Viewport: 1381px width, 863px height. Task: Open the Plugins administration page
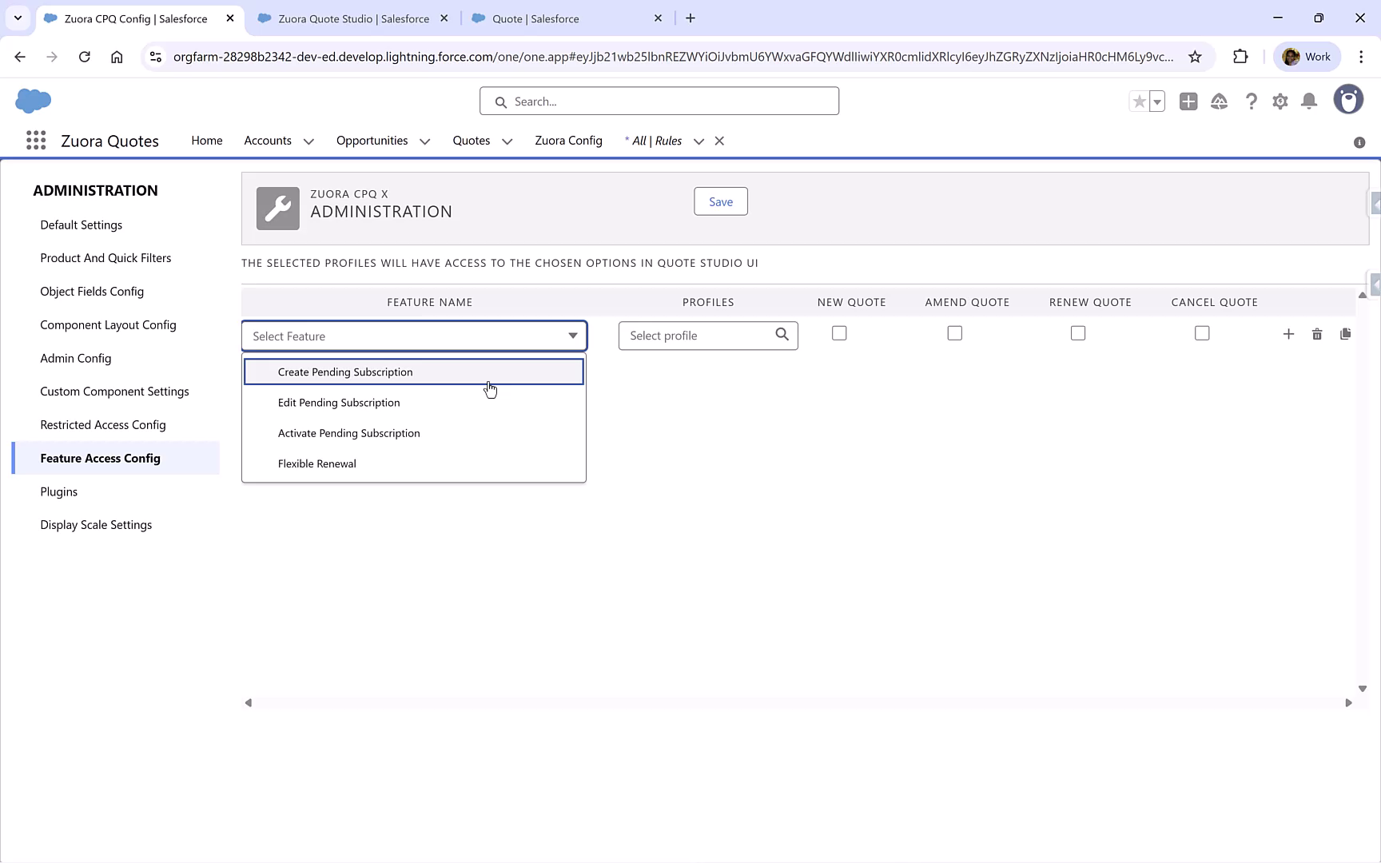point(58,491)
